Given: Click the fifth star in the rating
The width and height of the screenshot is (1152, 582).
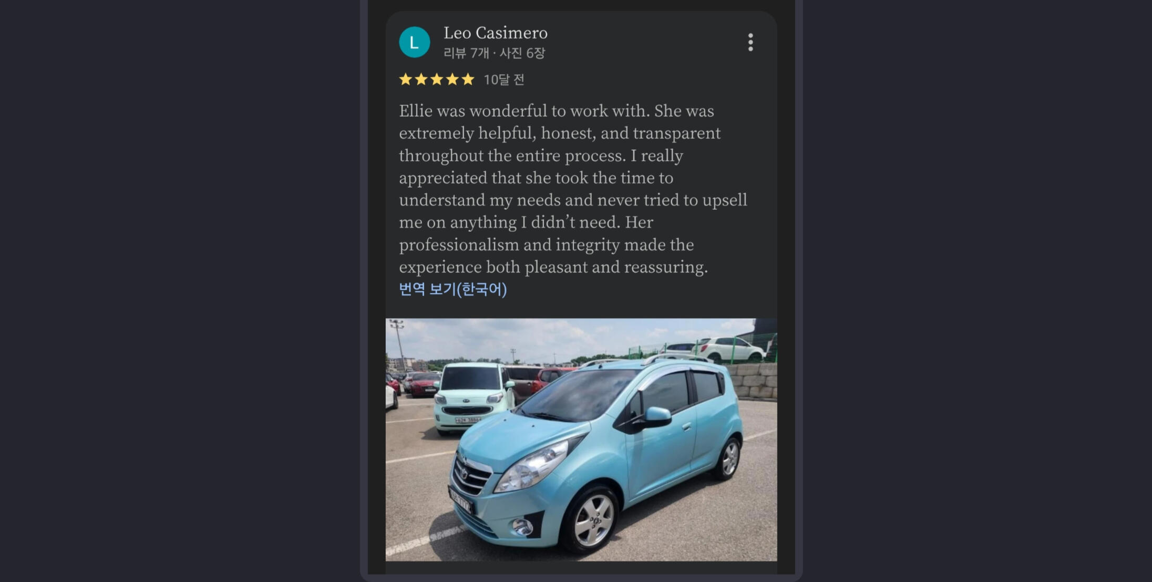Looking at the screenshot, I should (x=468, y=79).
